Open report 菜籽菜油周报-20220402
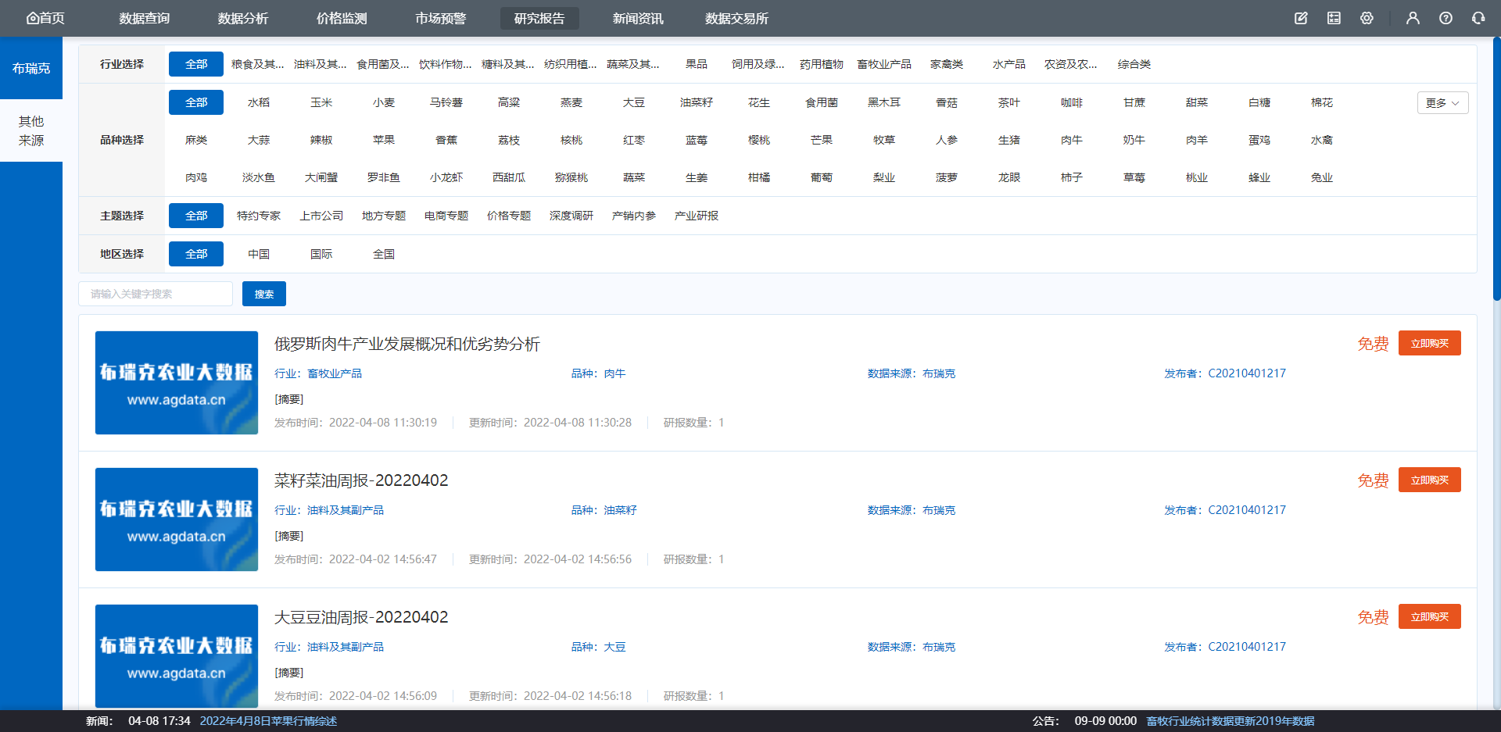This screenshot has height=732, width=1501. 361,480
